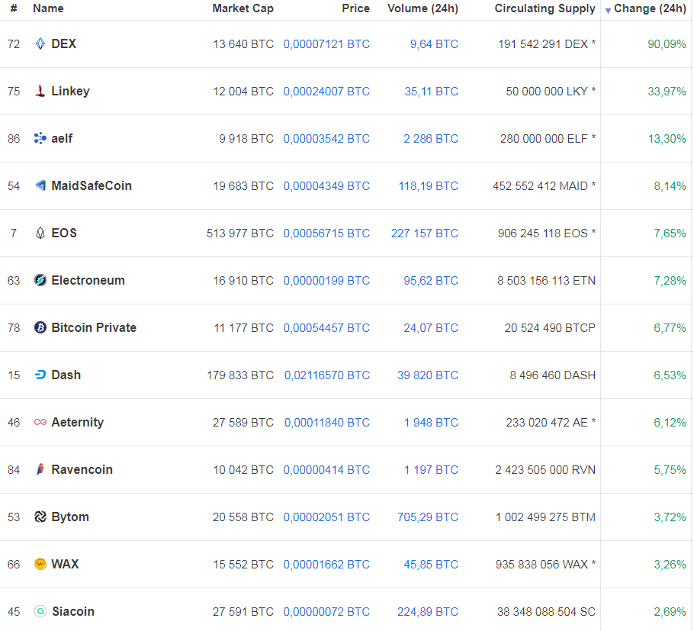Open the Electroneum name link
The height and width of the screenshot is (631, 694).
88,280
